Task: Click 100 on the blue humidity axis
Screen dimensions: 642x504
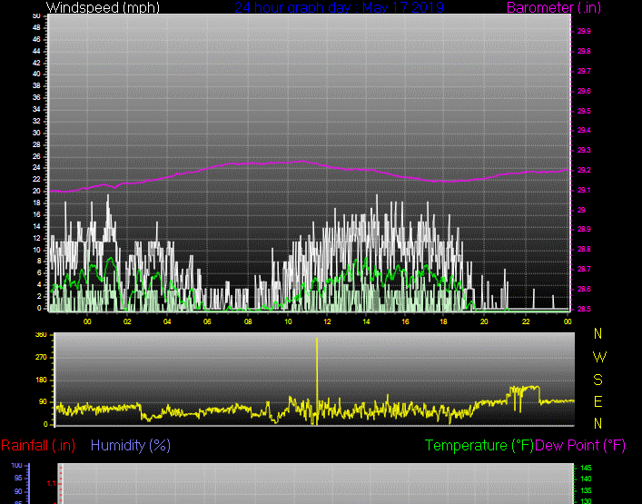Action: 16,466
